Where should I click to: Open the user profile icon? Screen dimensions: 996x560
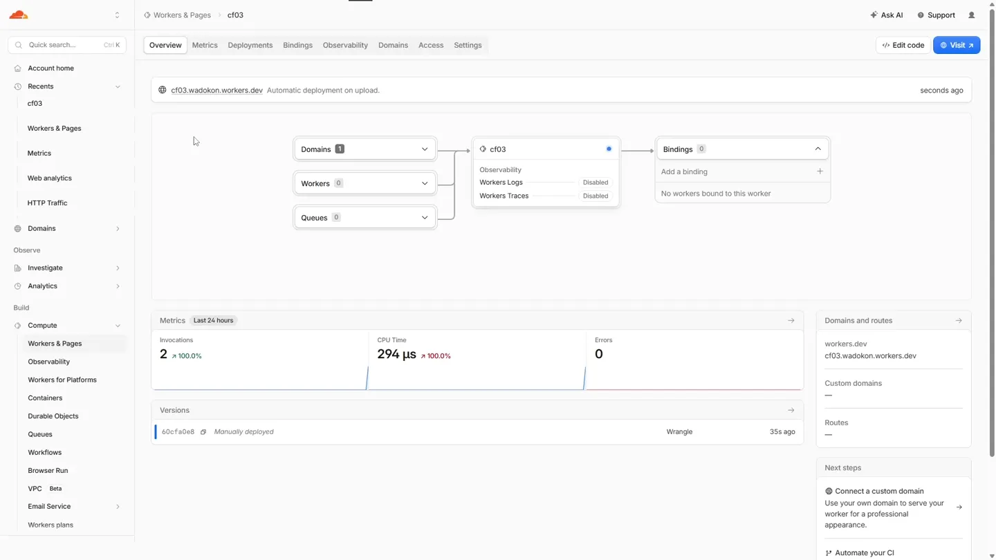[972, 15]
